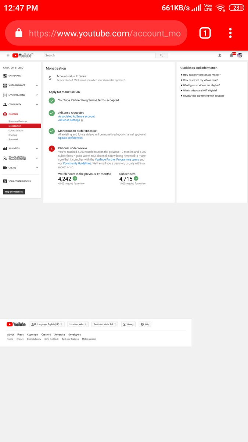Open the account avatar icon

pyautogui.click(x=240, y=55)
